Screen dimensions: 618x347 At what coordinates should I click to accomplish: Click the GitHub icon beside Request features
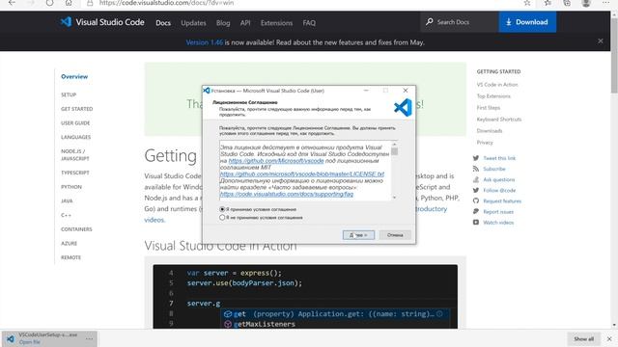click(x=476, y=200)
